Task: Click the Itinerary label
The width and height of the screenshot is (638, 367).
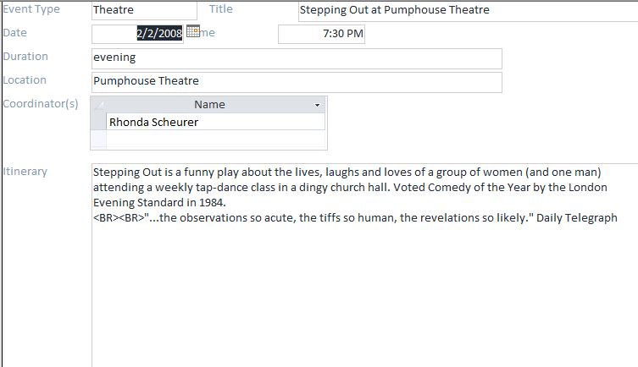Action: (x=25, y=172)
